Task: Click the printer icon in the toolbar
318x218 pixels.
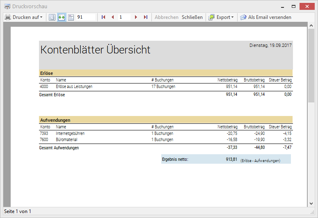Action: 8,17
